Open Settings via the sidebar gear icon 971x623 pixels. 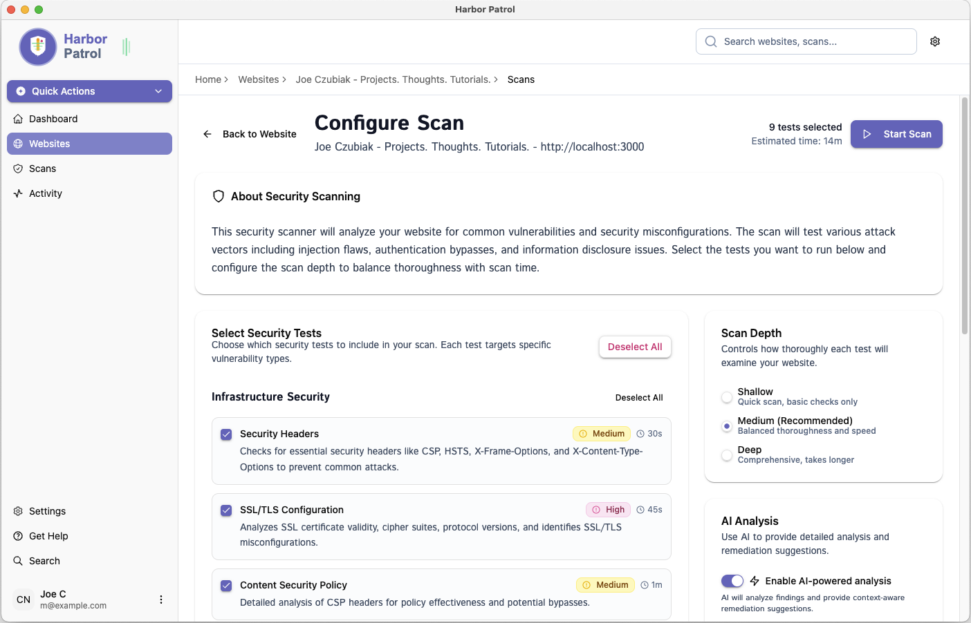point(17,511)
